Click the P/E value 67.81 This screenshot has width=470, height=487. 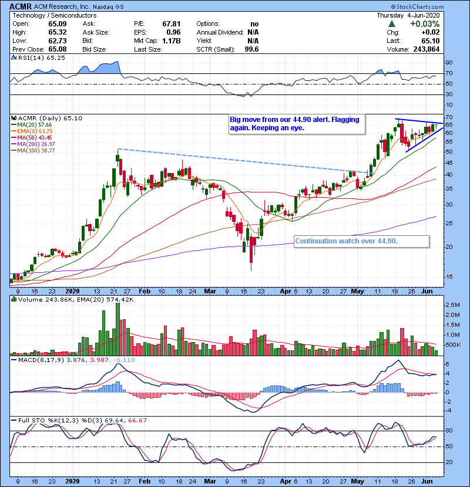pyautogui.click(x=172, y=24)
